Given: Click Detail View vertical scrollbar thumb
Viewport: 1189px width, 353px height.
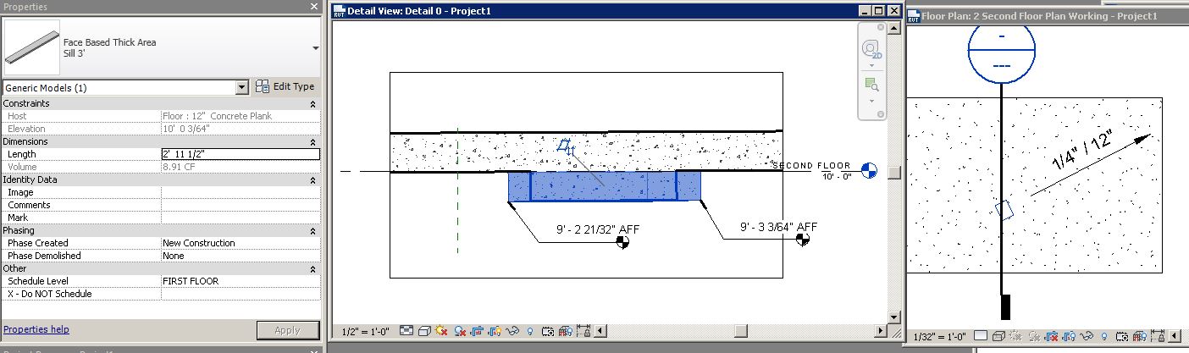Looking at the screenshot, I should (x=894, y=172).
